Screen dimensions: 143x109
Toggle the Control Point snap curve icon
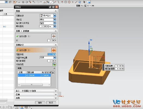(x=59, y=2)
